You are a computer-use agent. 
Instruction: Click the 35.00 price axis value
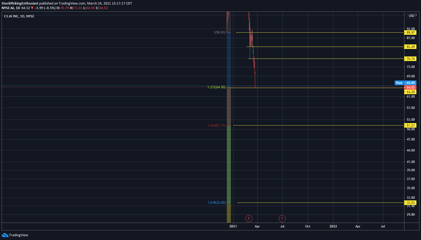(411, 188)
